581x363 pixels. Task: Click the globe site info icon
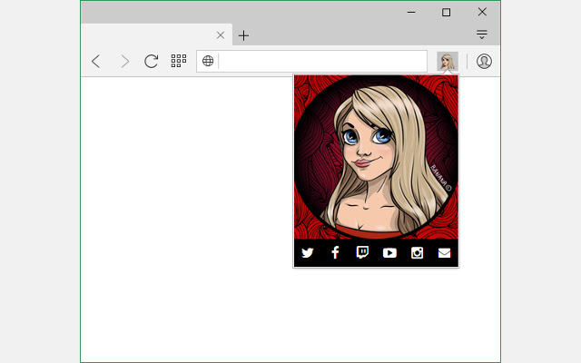tap(208, 61)
